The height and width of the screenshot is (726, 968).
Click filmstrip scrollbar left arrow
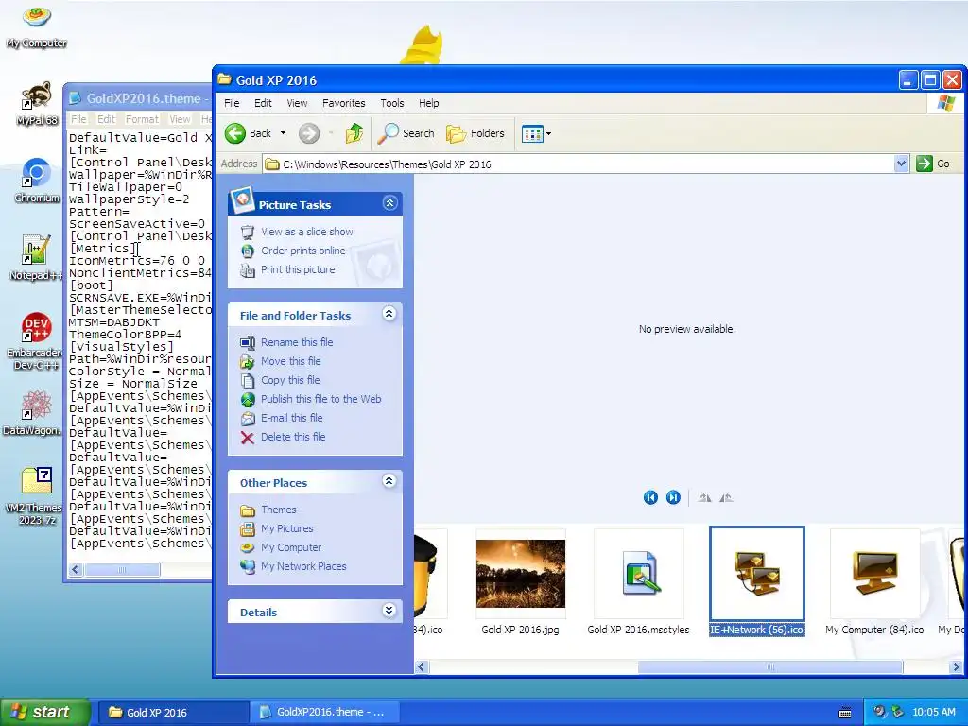(422, 666)
